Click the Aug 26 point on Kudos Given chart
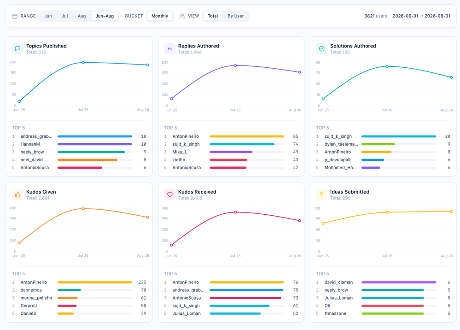The width and height of the screenshot is (460, 330). (147, 218)
